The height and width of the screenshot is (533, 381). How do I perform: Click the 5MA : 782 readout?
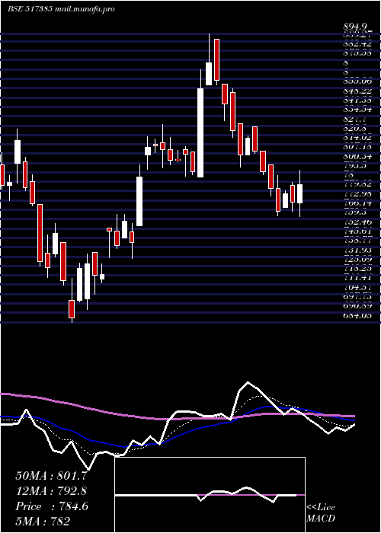(43, 521)
